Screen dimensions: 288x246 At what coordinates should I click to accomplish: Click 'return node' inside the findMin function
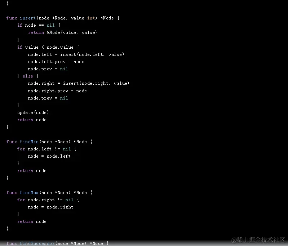[x=32, y=171]
